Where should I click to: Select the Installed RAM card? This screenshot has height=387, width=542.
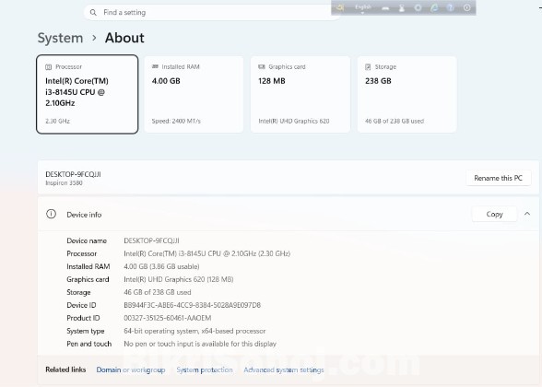click(194, 94)
